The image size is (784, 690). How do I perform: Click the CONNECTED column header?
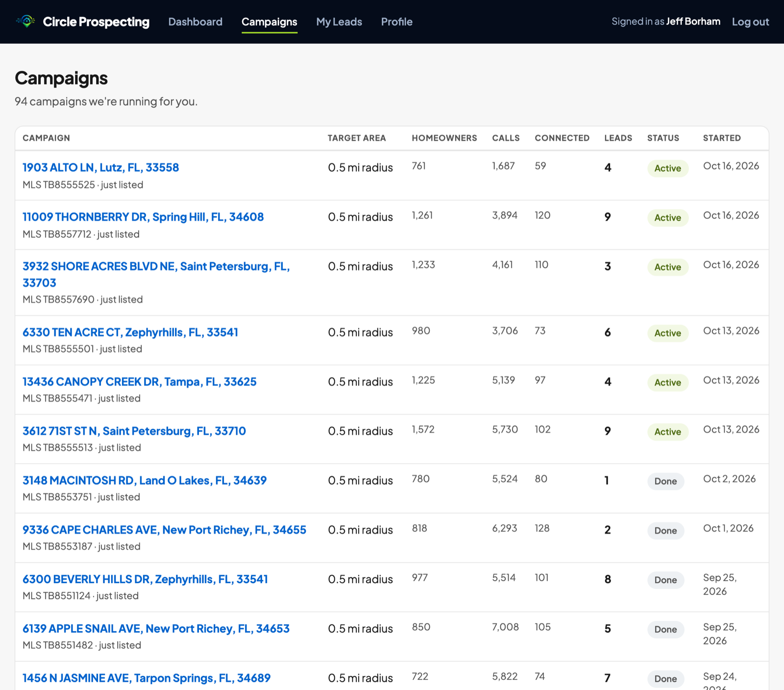(x=562, y=138)
